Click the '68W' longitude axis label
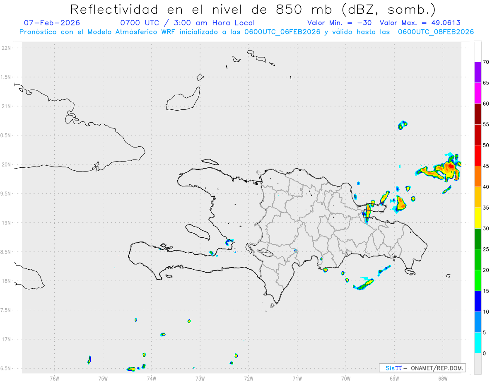 tap(443, 378)
